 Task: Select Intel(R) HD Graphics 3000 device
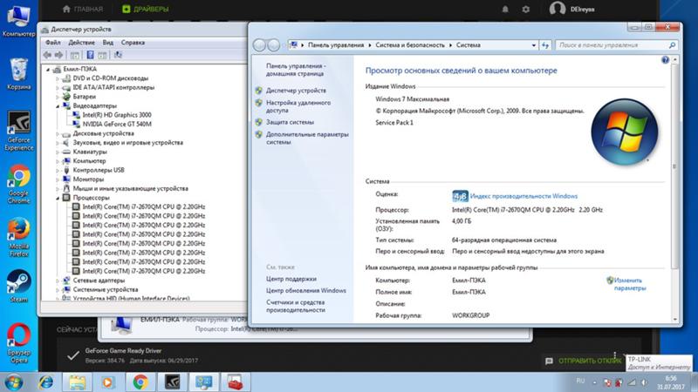[x=117, y=115]
